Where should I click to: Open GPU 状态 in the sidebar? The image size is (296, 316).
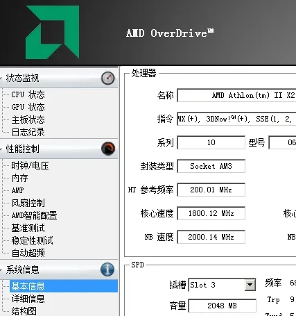(x=28, y=107)
